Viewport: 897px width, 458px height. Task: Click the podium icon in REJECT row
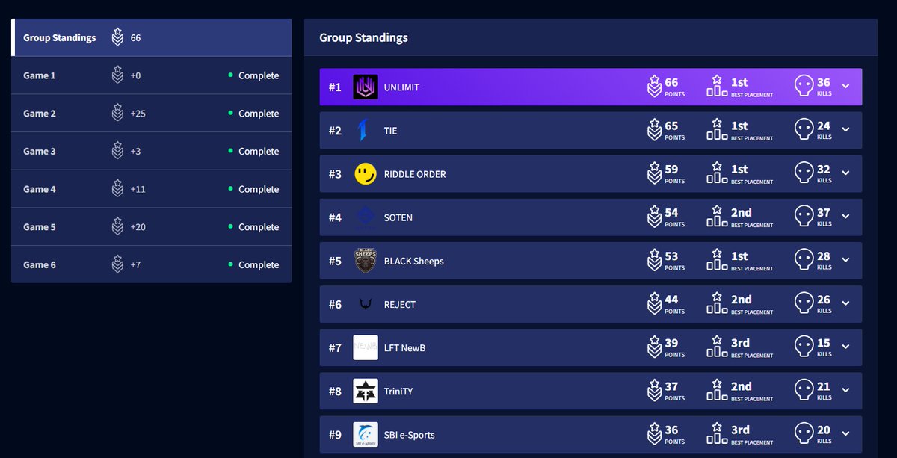pos(717,303)
